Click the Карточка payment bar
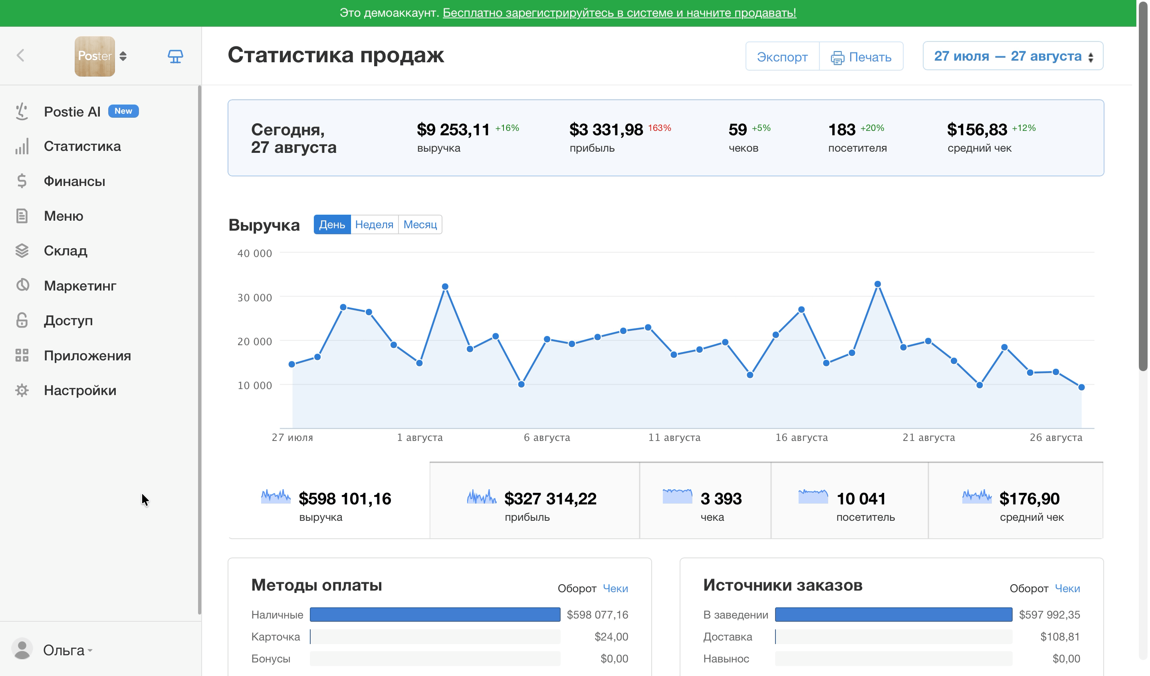The height and width of the screenshot is (676, 1150). tap(435, 637)
